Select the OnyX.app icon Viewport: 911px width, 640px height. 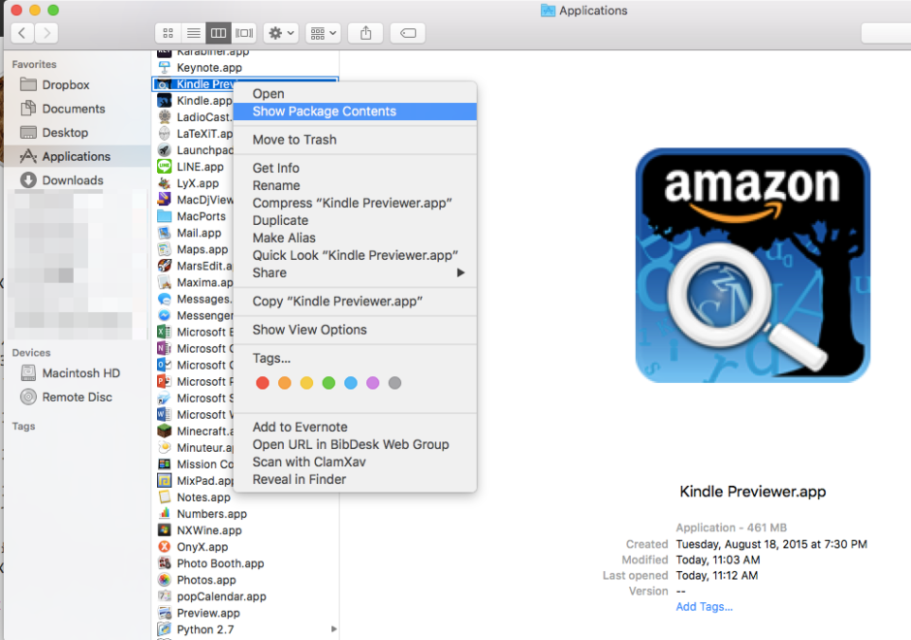(165, 547)
